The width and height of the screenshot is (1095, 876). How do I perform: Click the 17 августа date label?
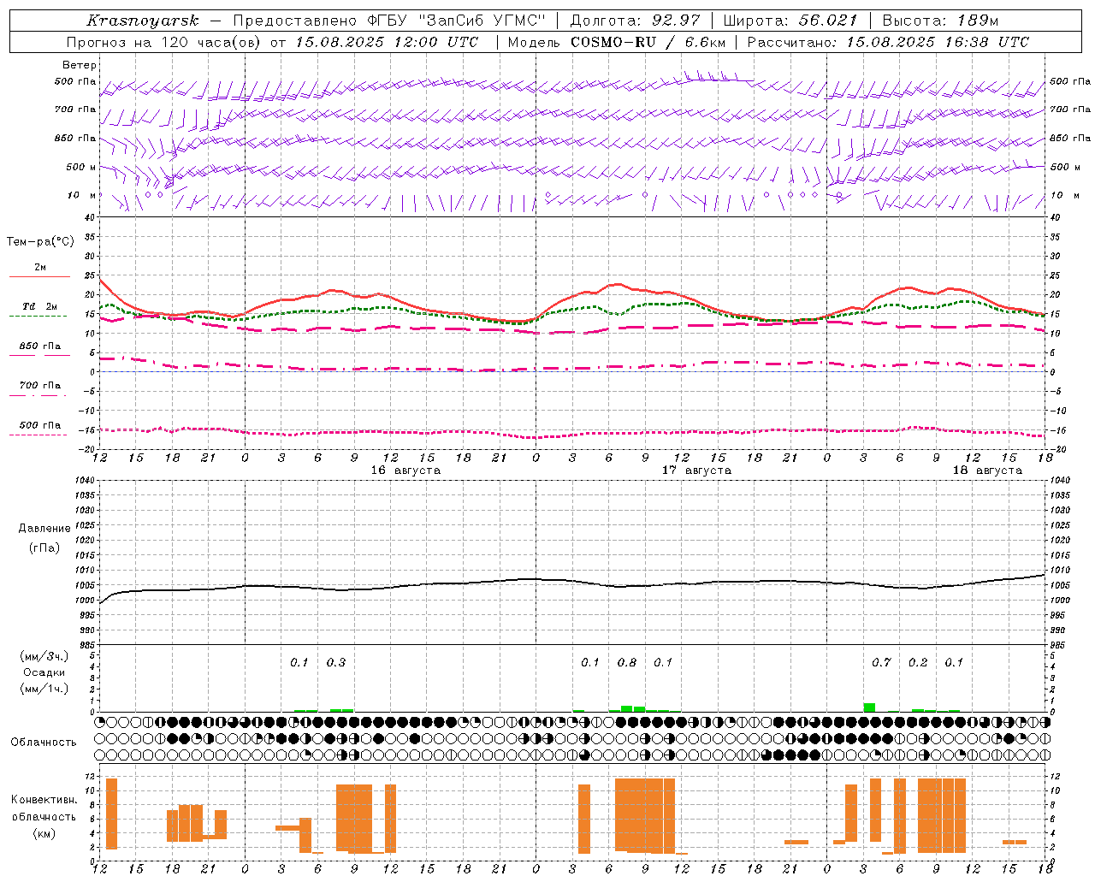(696, 471)
